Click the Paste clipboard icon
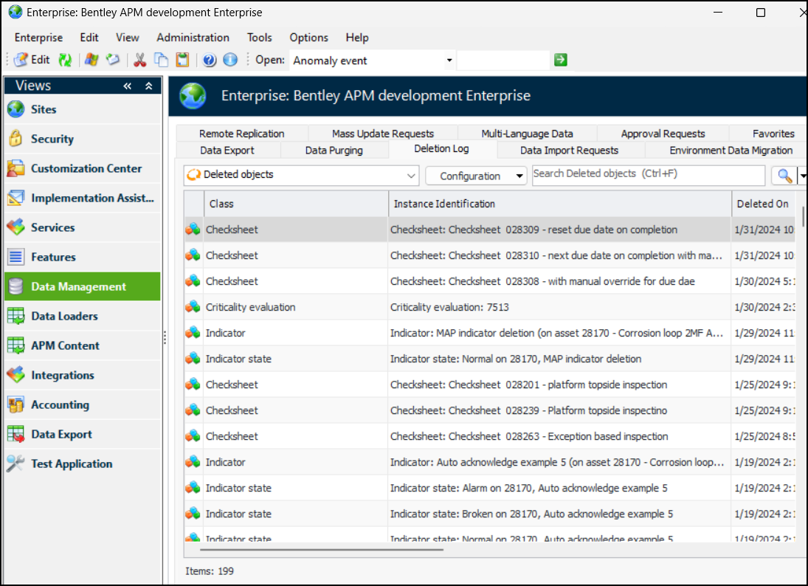Viewport: 808px width, 586px height. point(182,61)
